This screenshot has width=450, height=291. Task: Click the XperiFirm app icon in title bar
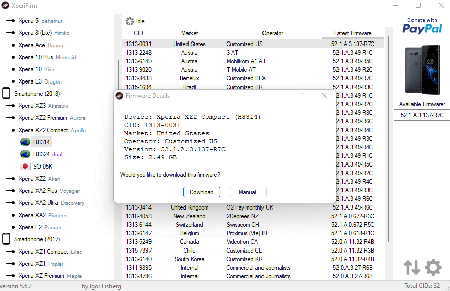click(x=5, y=5)
